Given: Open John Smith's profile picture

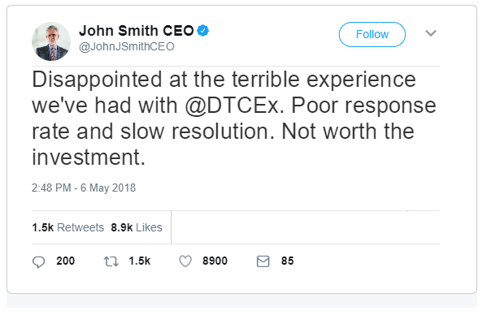Looking at the screenshot, I should 51,41.
